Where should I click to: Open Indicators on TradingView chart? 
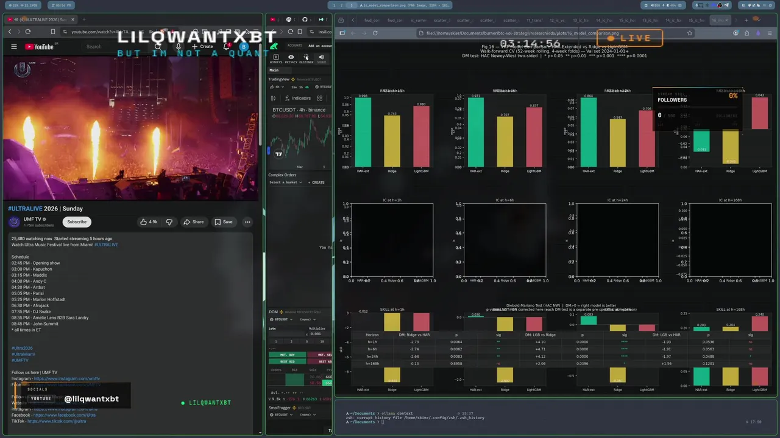click(x=298, y=98)
